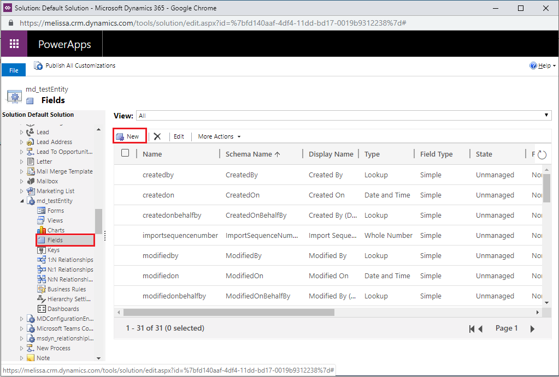Collapse the md_testEntity tree node
This screenshot has width=559, height=377.
22,201
